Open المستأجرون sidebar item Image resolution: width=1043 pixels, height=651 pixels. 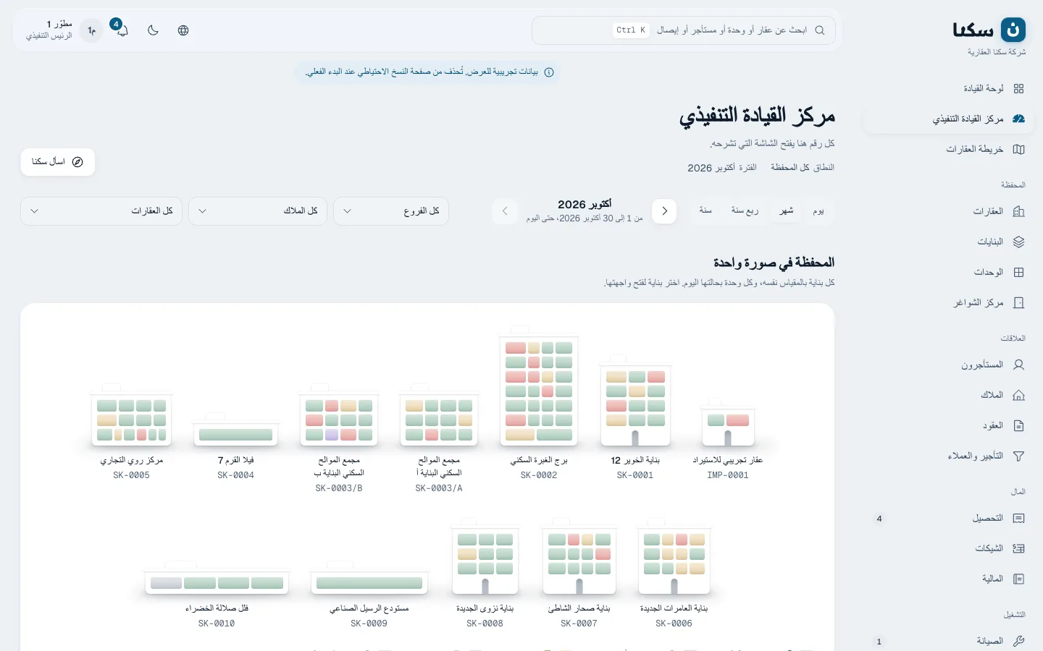(x=949, y=365)
